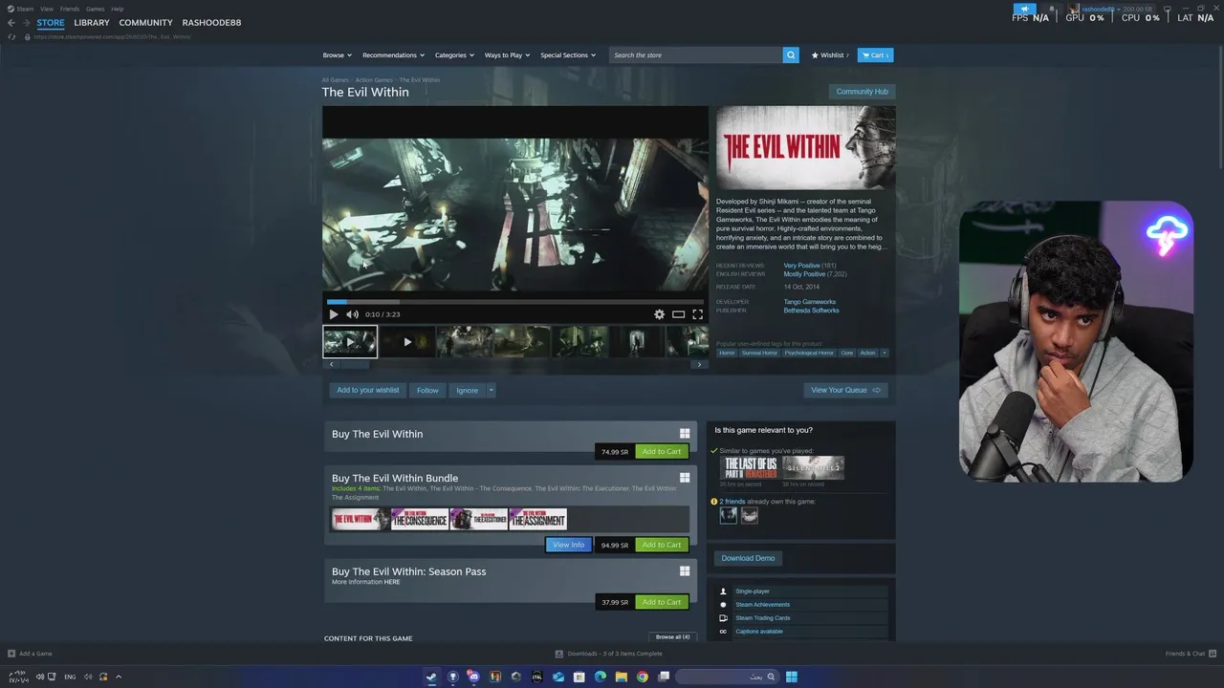Expand the Categories dropdown
1224x688 pixels.
tap(454, 55)
